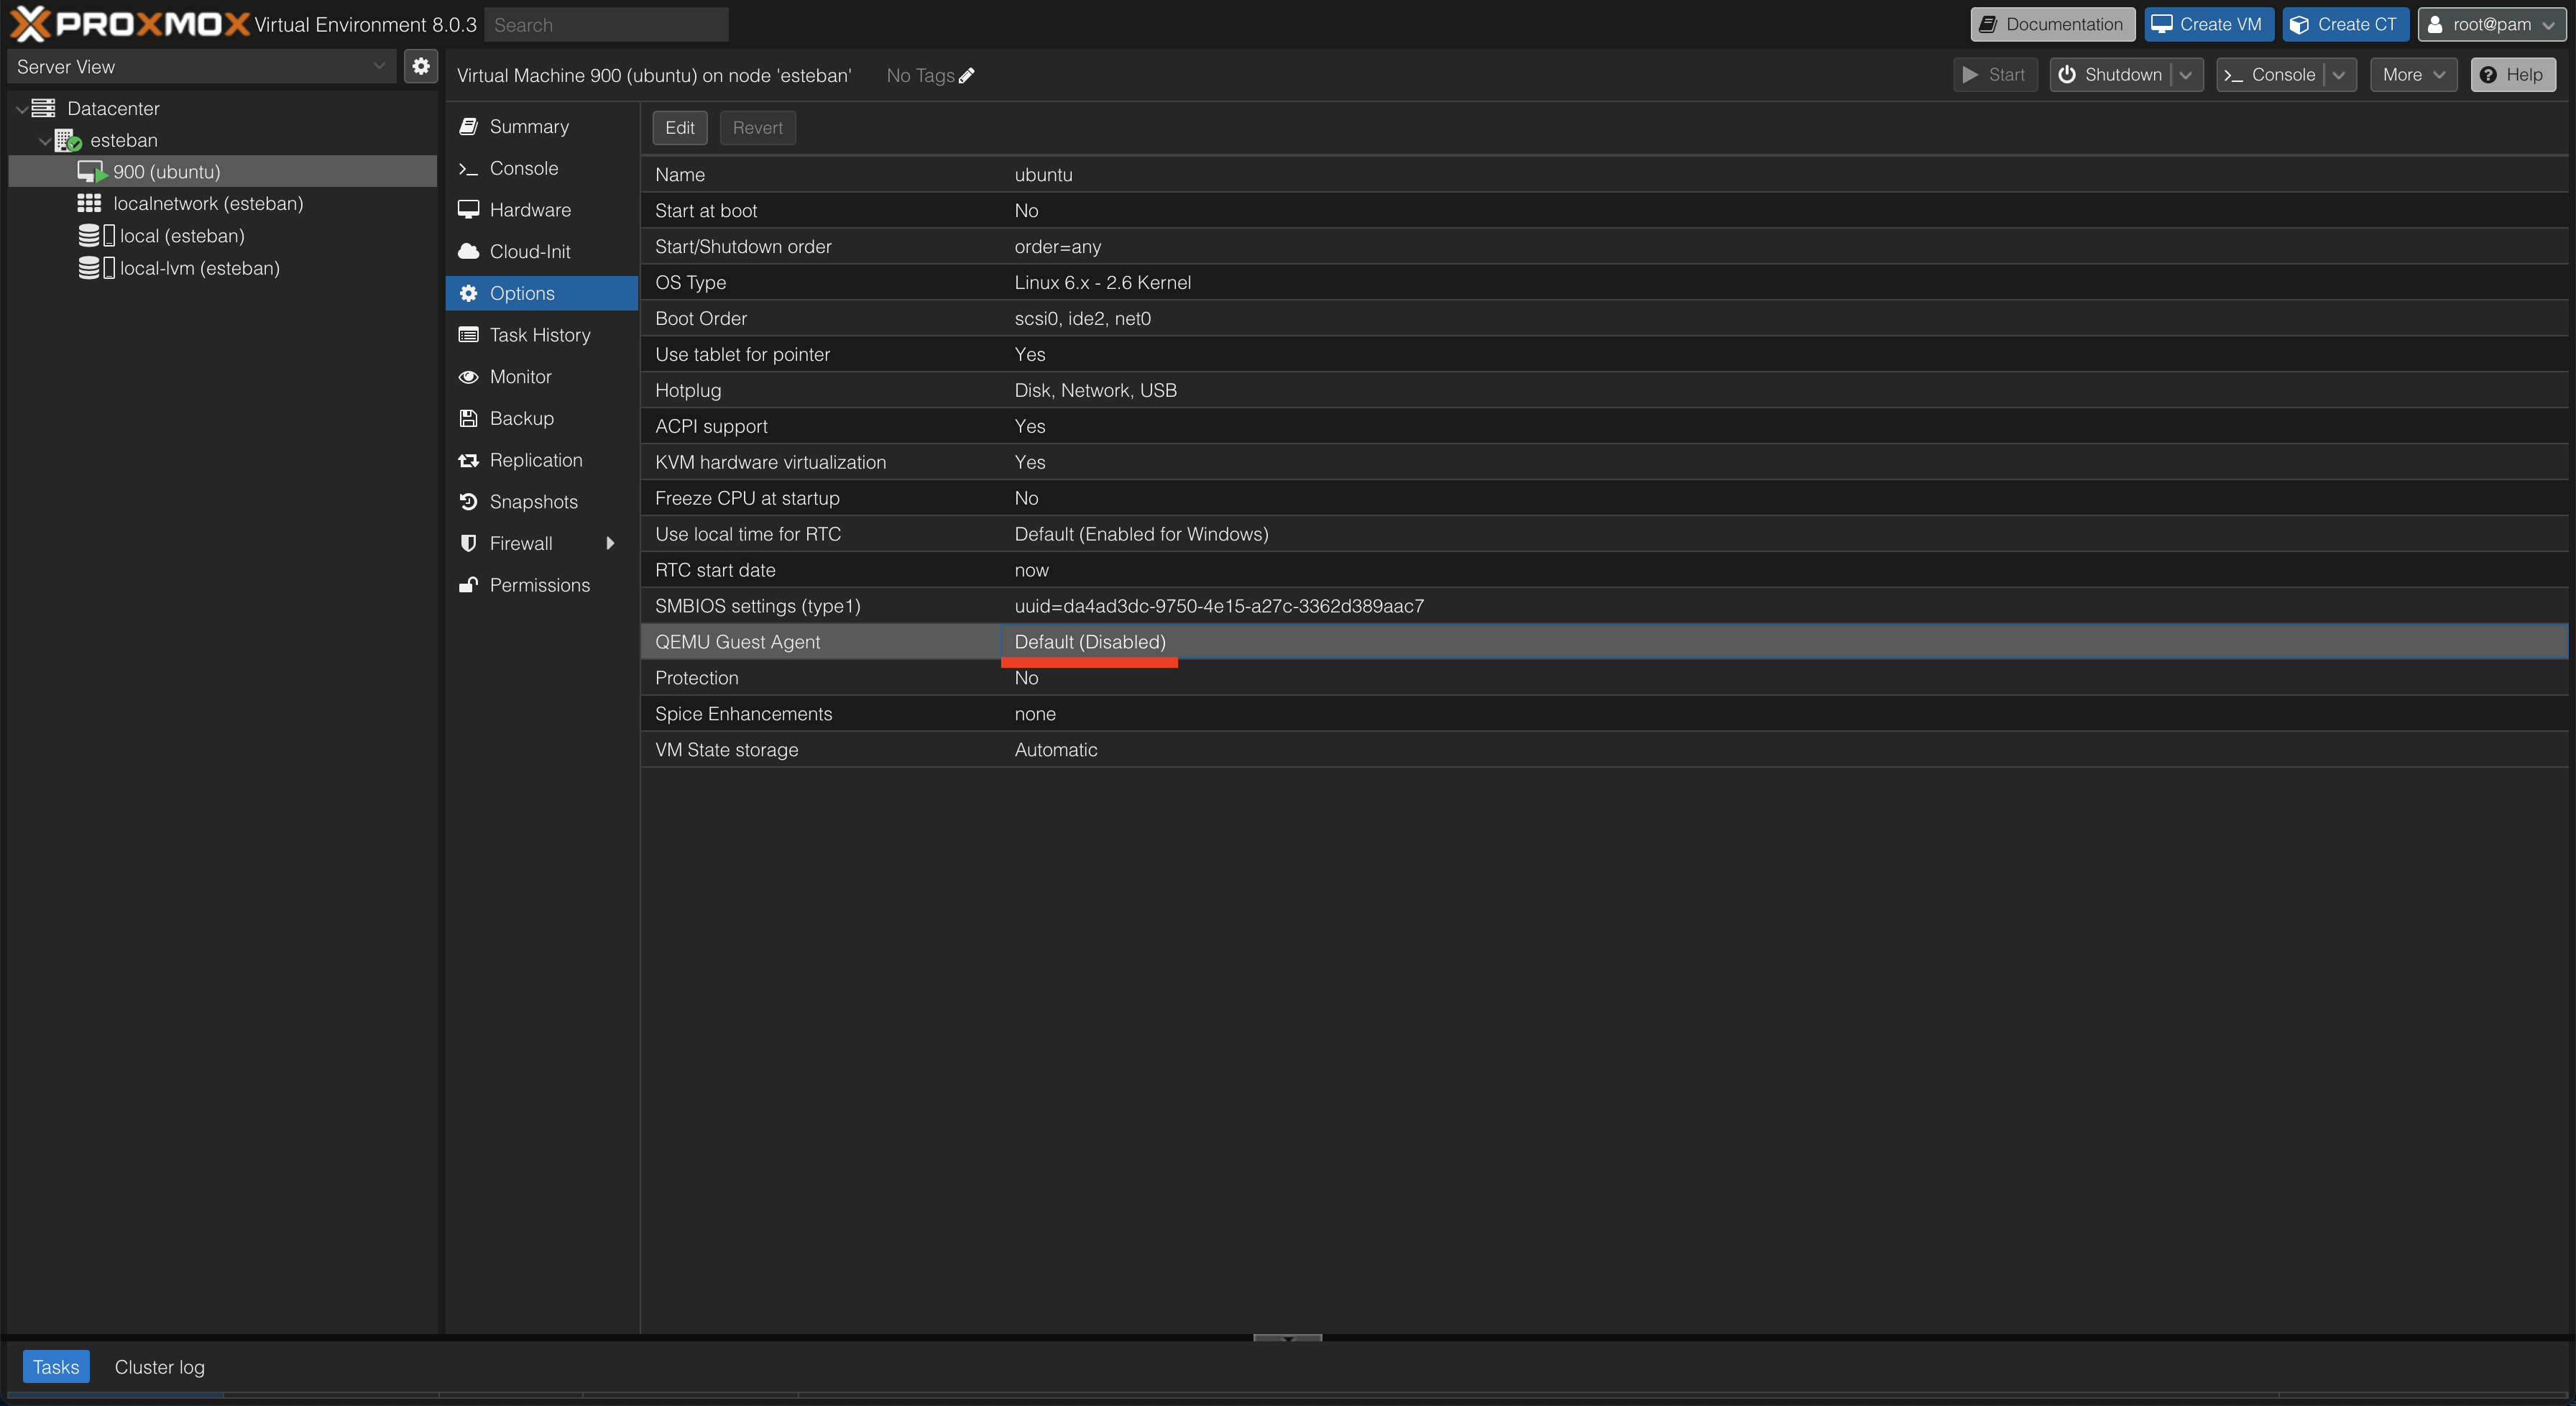The height and width of the screenshot is (1406, 2576).
Task: Click the bottom panel collapse handle
Action: coord(1287,1337)
